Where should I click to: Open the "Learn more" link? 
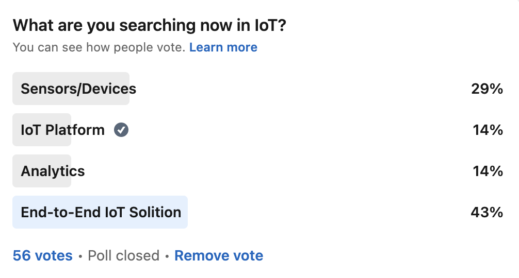223,47
